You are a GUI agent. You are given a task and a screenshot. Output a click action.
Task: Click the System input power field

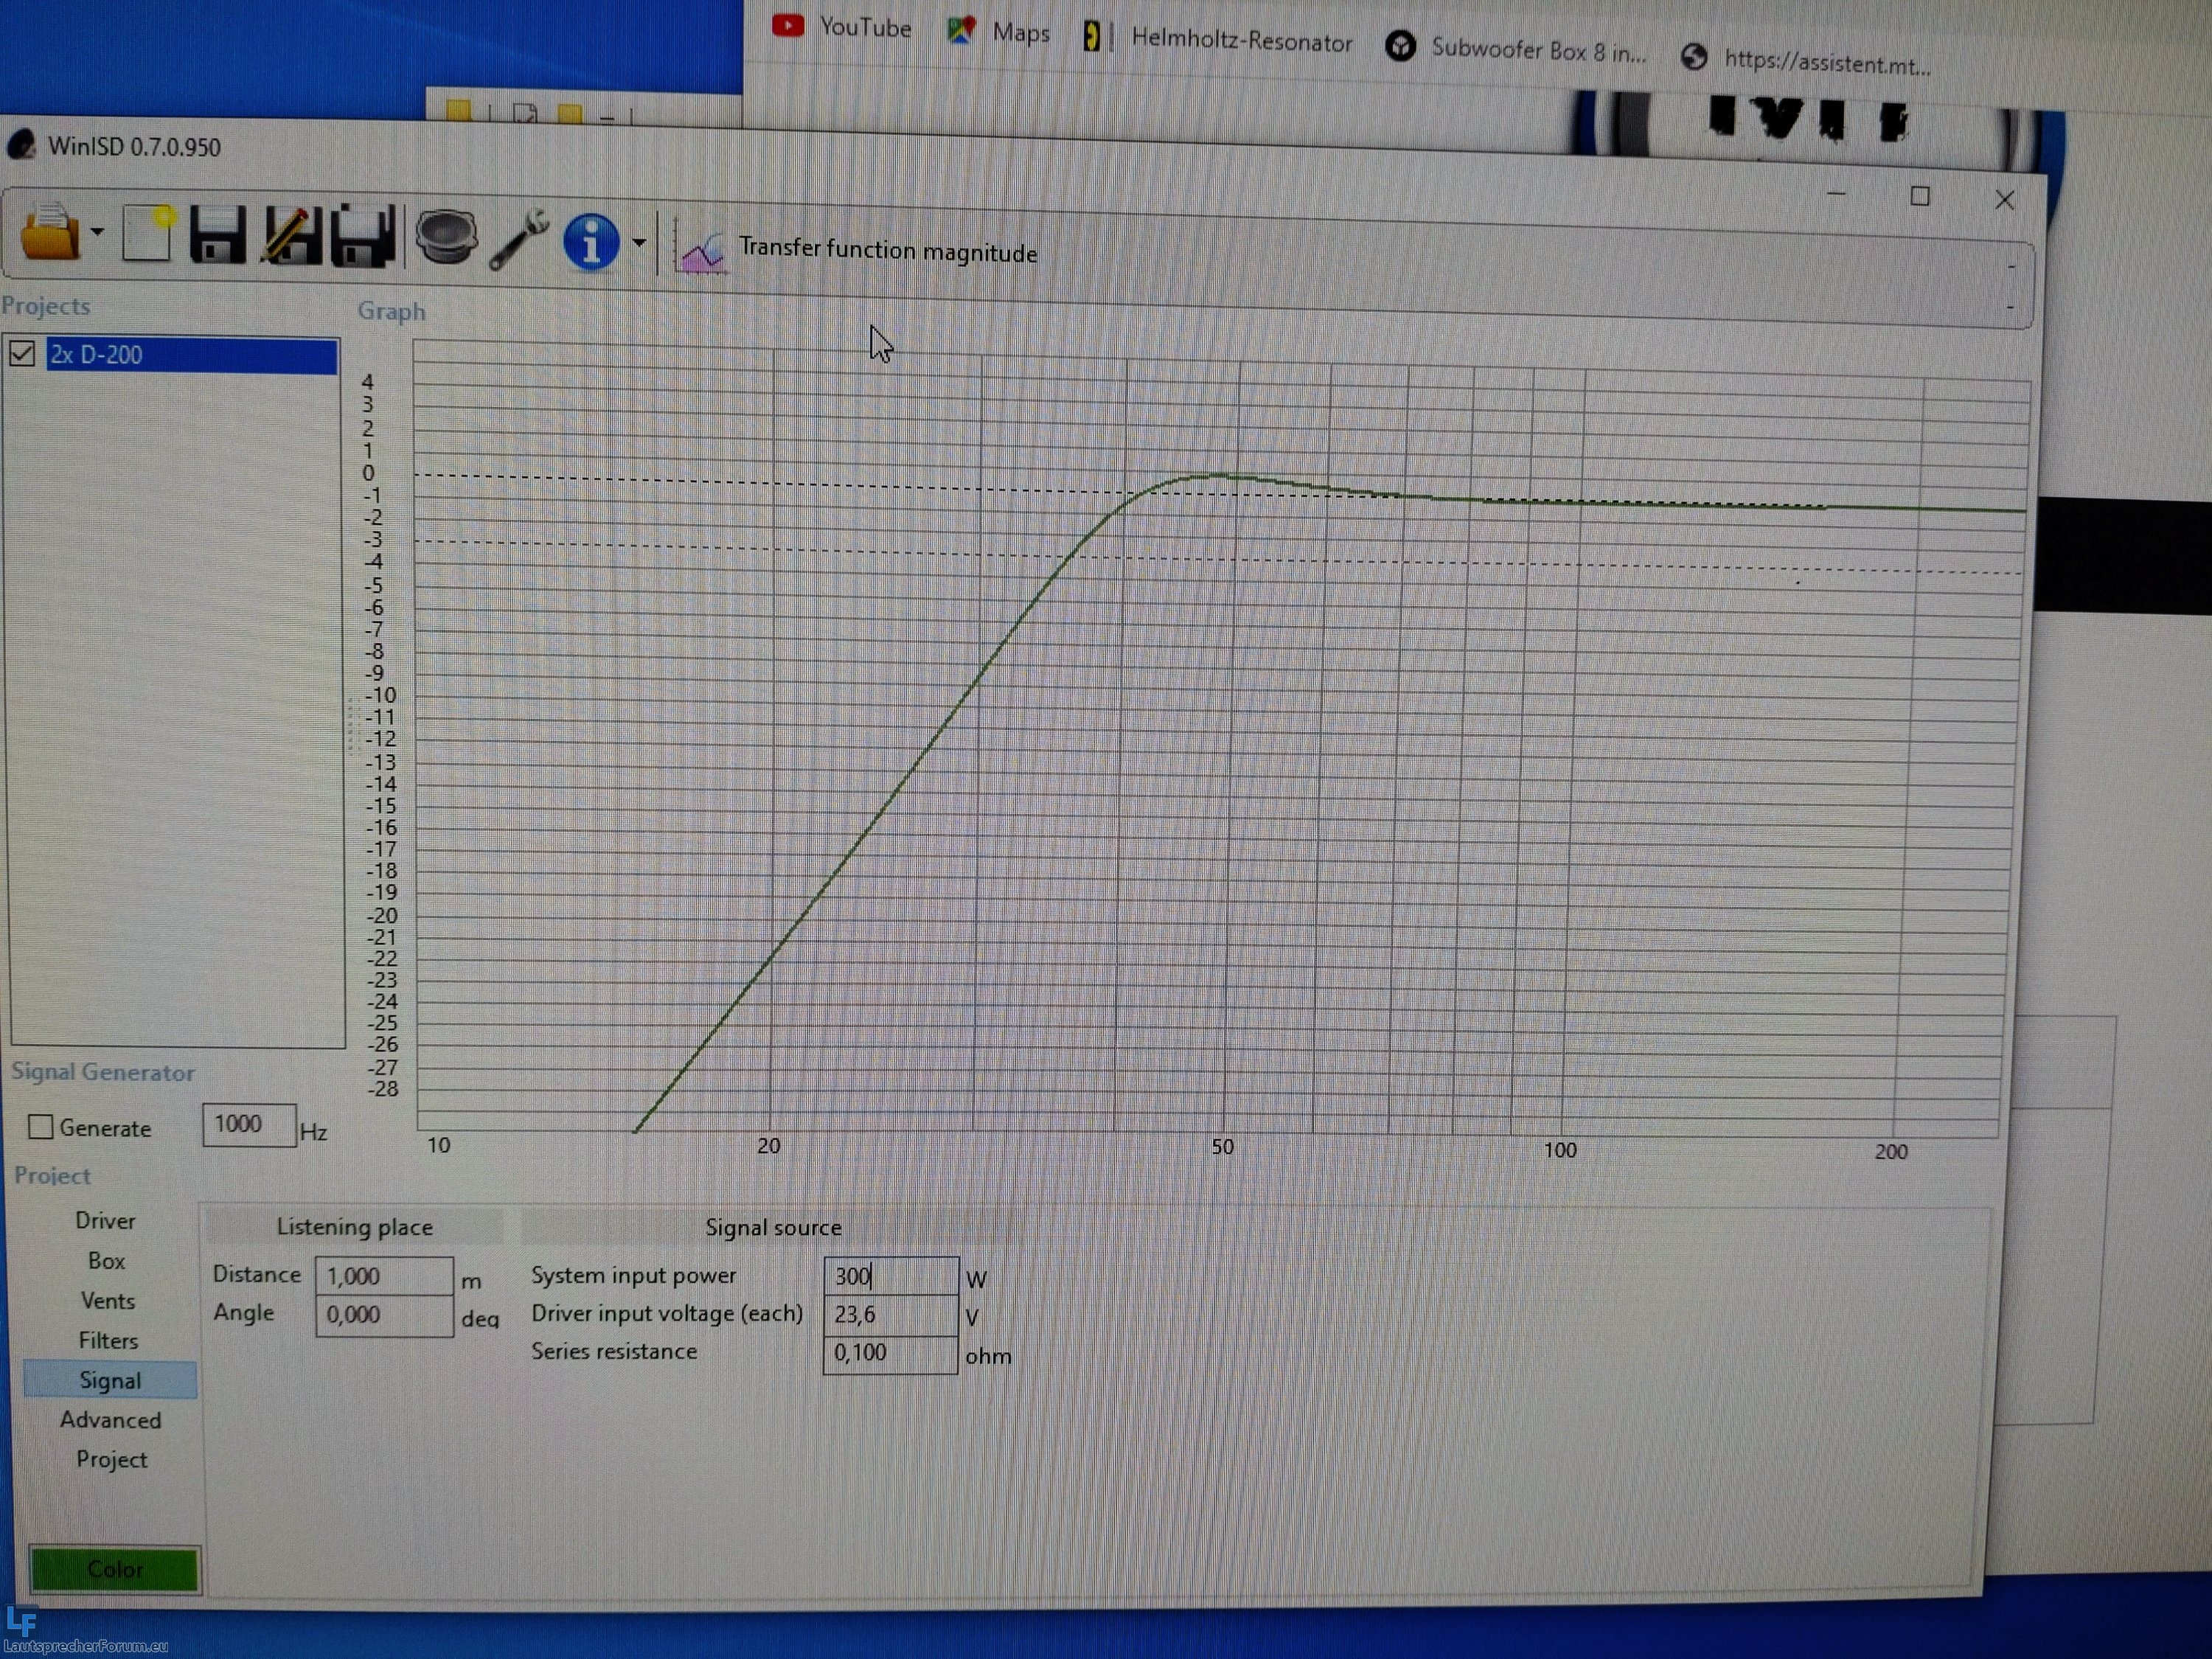click(x=889, y=1276)
